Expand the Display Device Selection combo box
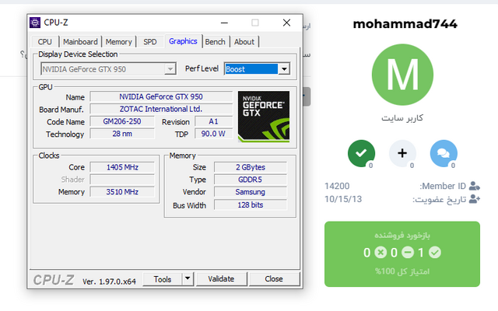The image size is (498, 311). coord(170,69)
